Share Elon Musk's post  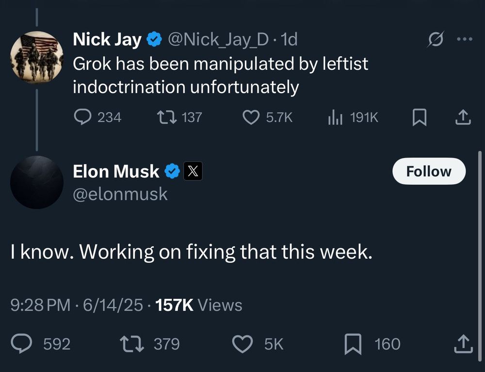tap(463, 343)
